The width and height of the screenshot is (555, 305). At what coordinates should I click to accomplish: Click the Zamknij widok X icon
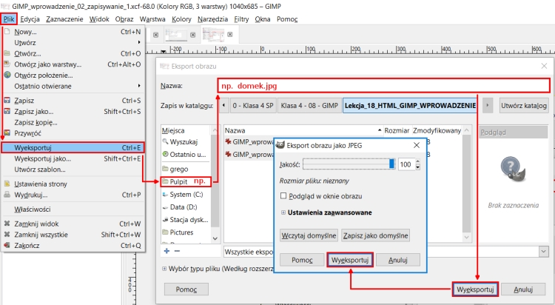pos(7,224)
